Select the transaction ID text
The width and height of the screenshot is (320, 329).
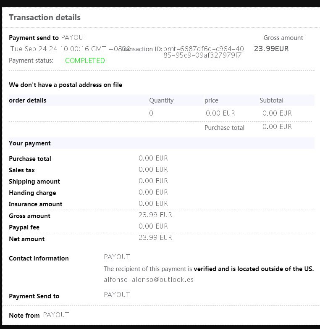[x=203, y=52]
